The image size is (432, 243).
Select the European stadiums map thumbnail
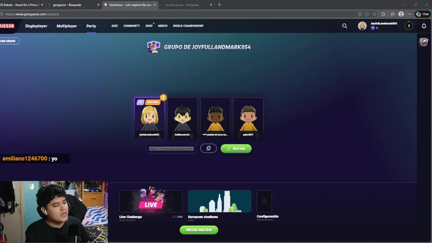tap(219, 201)
